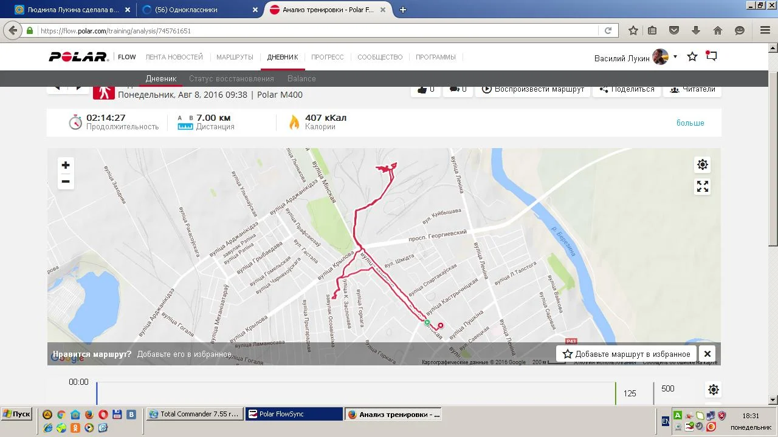The image size is (778, 437).
Task: Open notifications flag icon in header
Action: 712,56
